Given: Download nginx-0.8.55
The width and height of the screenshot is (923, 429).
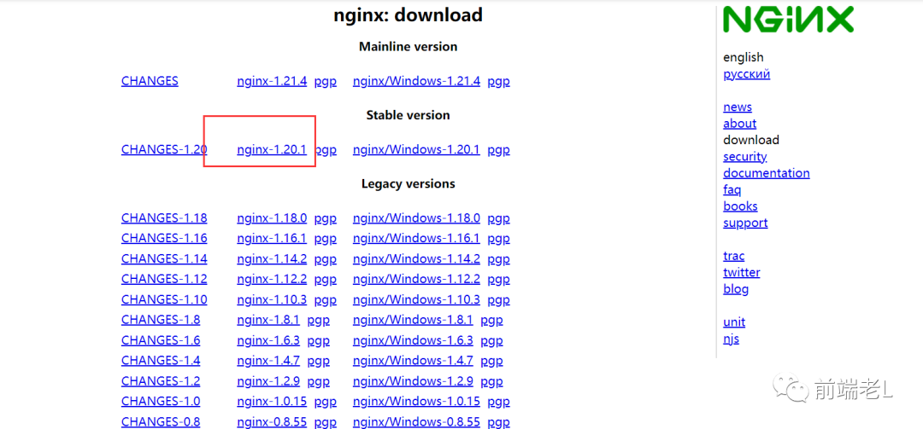Looking at the screenshot, I should 272,421.
